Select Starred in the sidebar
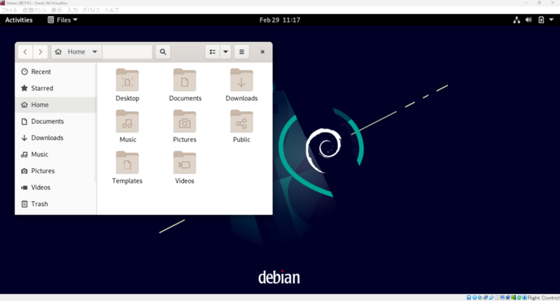This screenshot has width=560, height=301. tap(56, 88)
